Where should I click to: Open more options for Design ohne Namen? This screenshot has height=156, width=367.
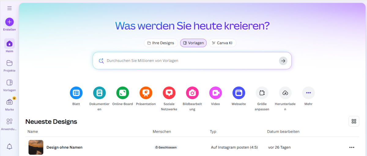tap(352, 147)
